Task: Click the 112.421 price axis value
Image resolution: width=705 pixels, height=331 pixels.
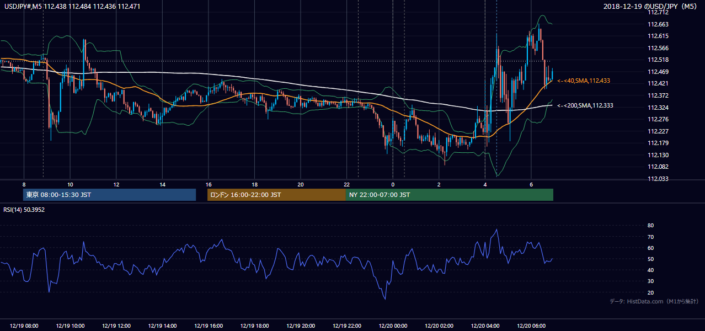Action: (658, 83)
